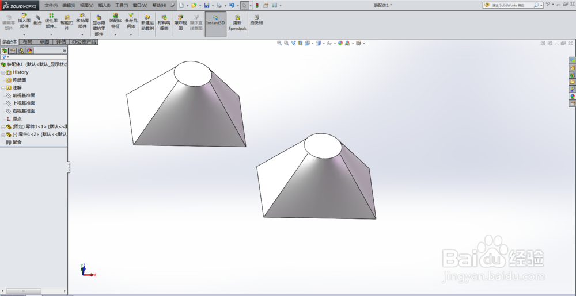Click the View Orientation cube icon
Image resolution: width=576 pixels, height=296 pixels.
307,43
